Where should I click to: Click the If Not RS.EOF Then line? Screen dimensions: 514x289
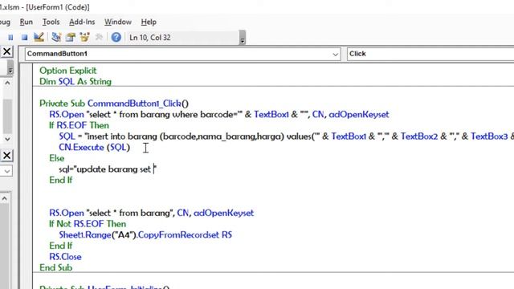[88, 224]
